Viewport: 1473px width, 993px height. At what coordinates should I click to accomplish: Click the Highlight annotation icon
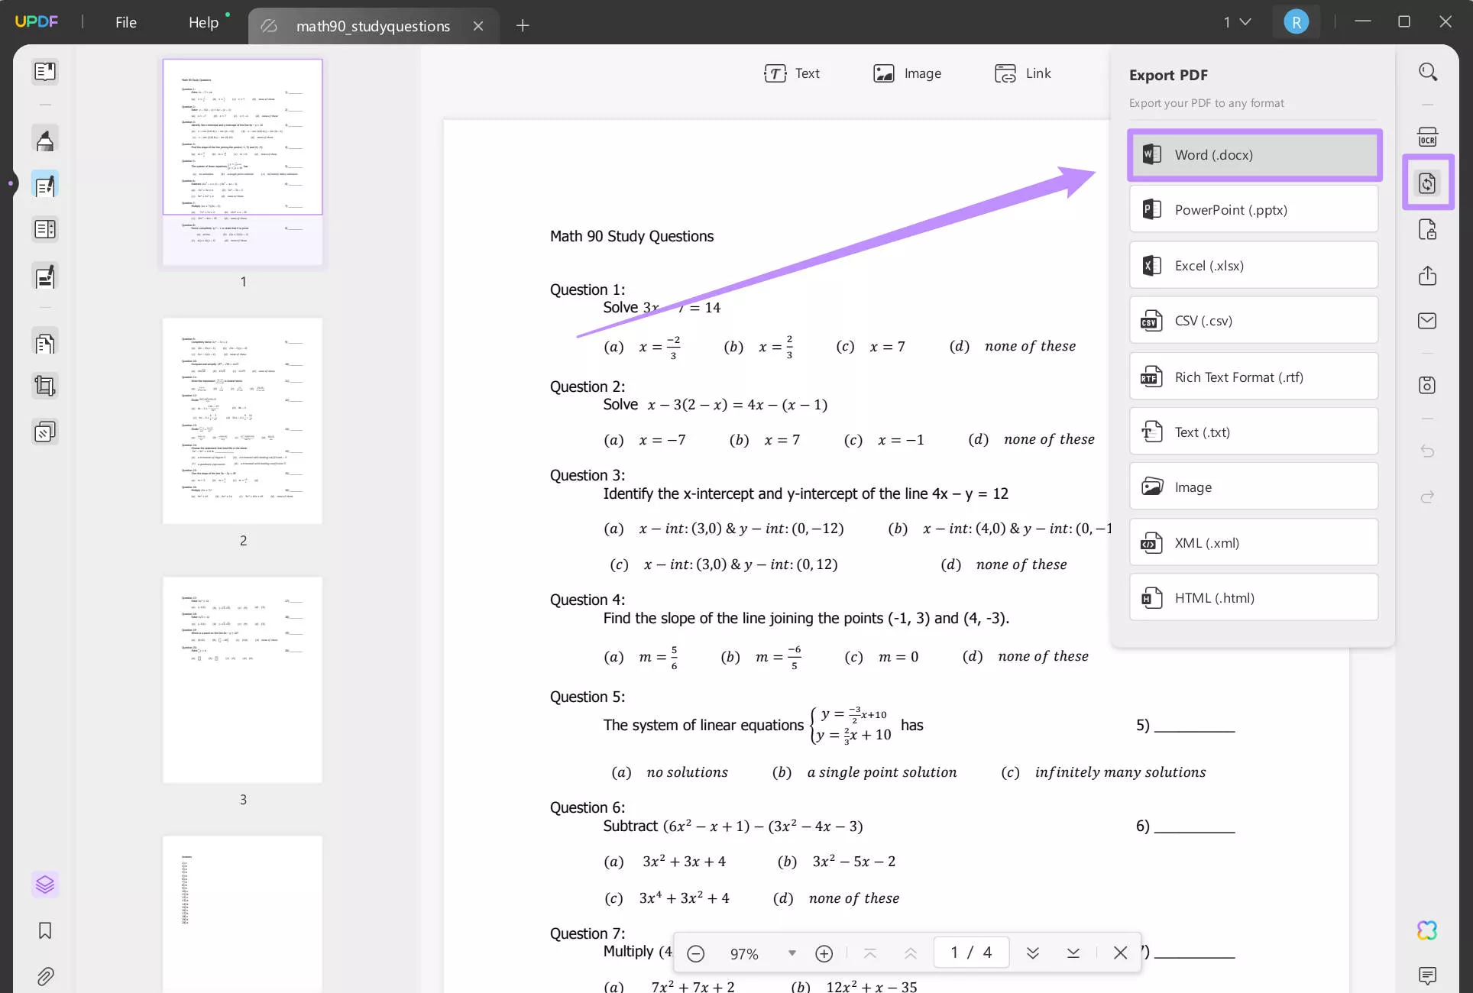click(44, 140)
